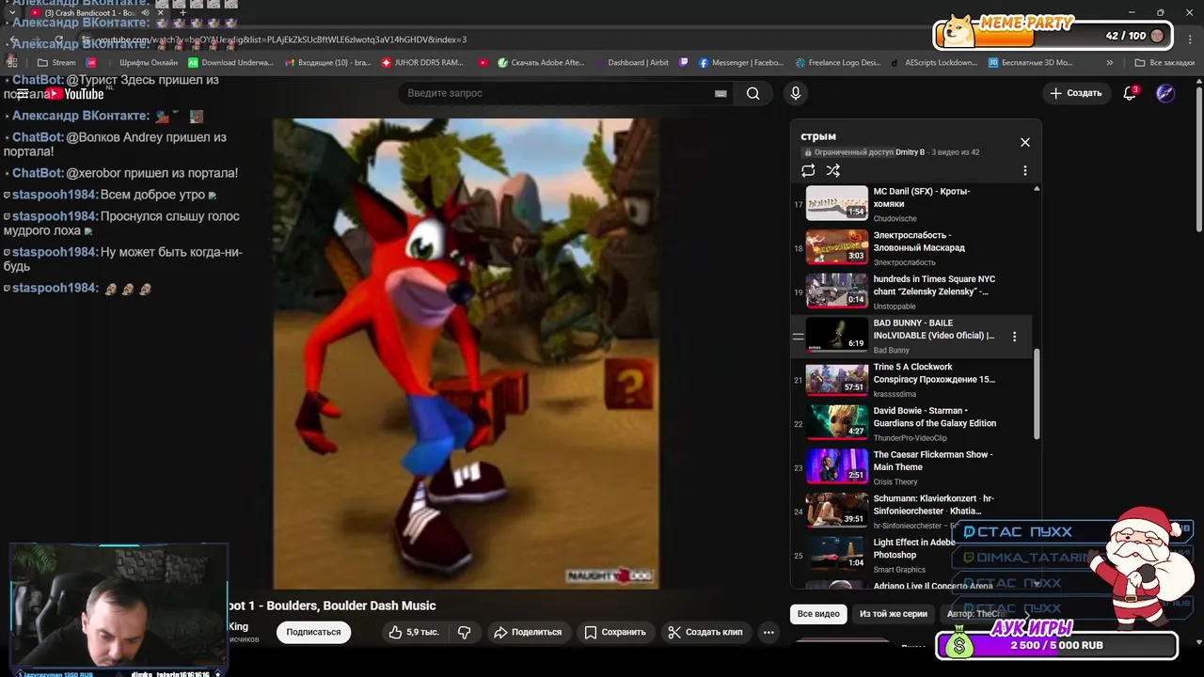This screenshot has width=1204, height=677.
Task: Select the Из той же серии chip
Action: 894,614
